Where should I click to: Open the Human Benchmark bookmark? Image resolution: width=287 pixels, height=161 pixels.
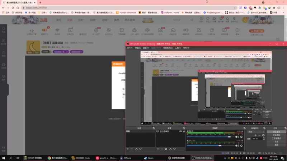126,13
